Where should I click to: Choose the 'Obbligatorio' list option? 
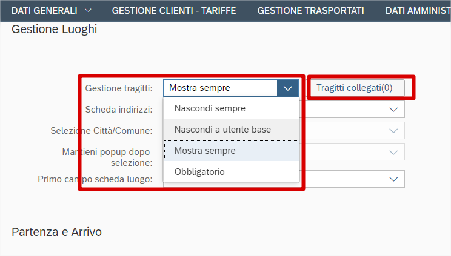click(199, 172)
